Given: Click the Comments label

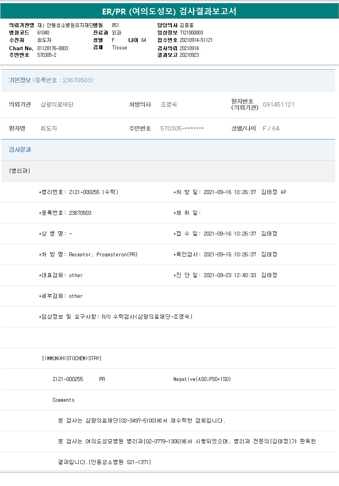Looking at the screenshot, I should (64, 400).
